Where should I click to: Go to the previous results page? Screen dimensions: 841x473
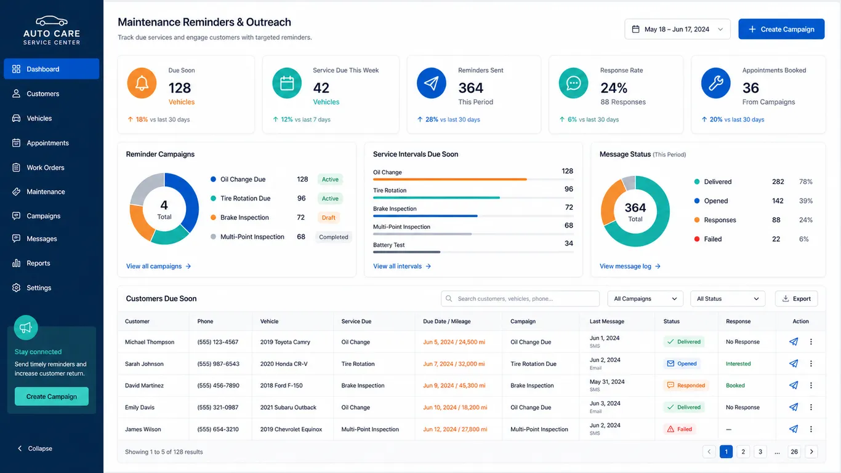709,452
